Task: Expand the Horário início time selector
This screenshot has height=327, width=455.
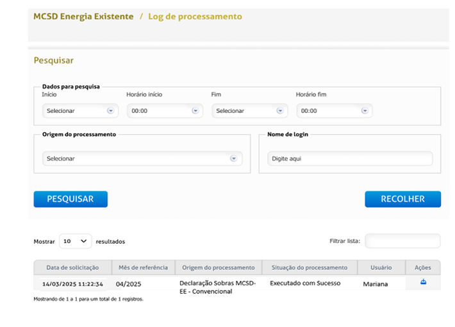Action: pyautogui.click(x=165, y=111)
